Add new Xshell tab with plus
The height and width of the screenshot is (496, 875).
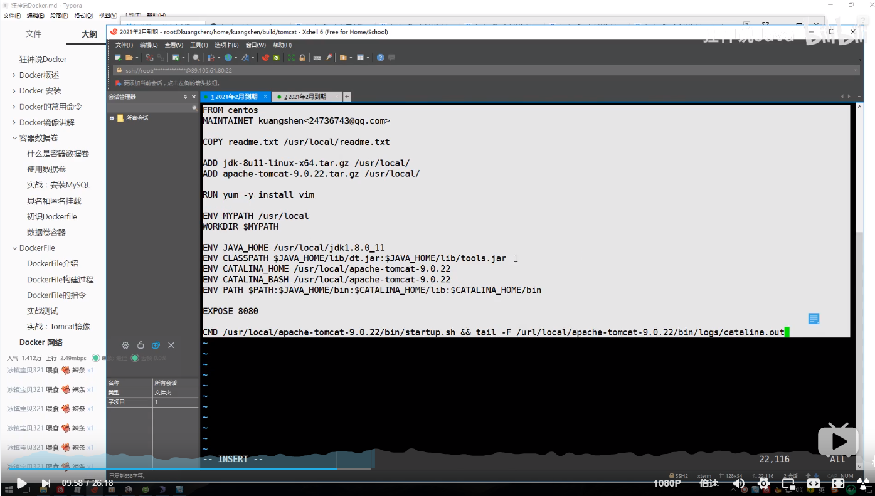pyautogui.click(x=347, y=97)
